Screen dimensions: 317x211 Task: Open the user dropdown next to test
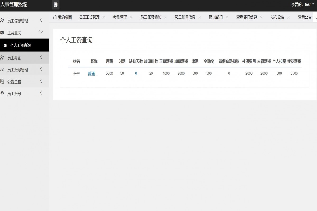pyautogui.click(x=313, y=4)
